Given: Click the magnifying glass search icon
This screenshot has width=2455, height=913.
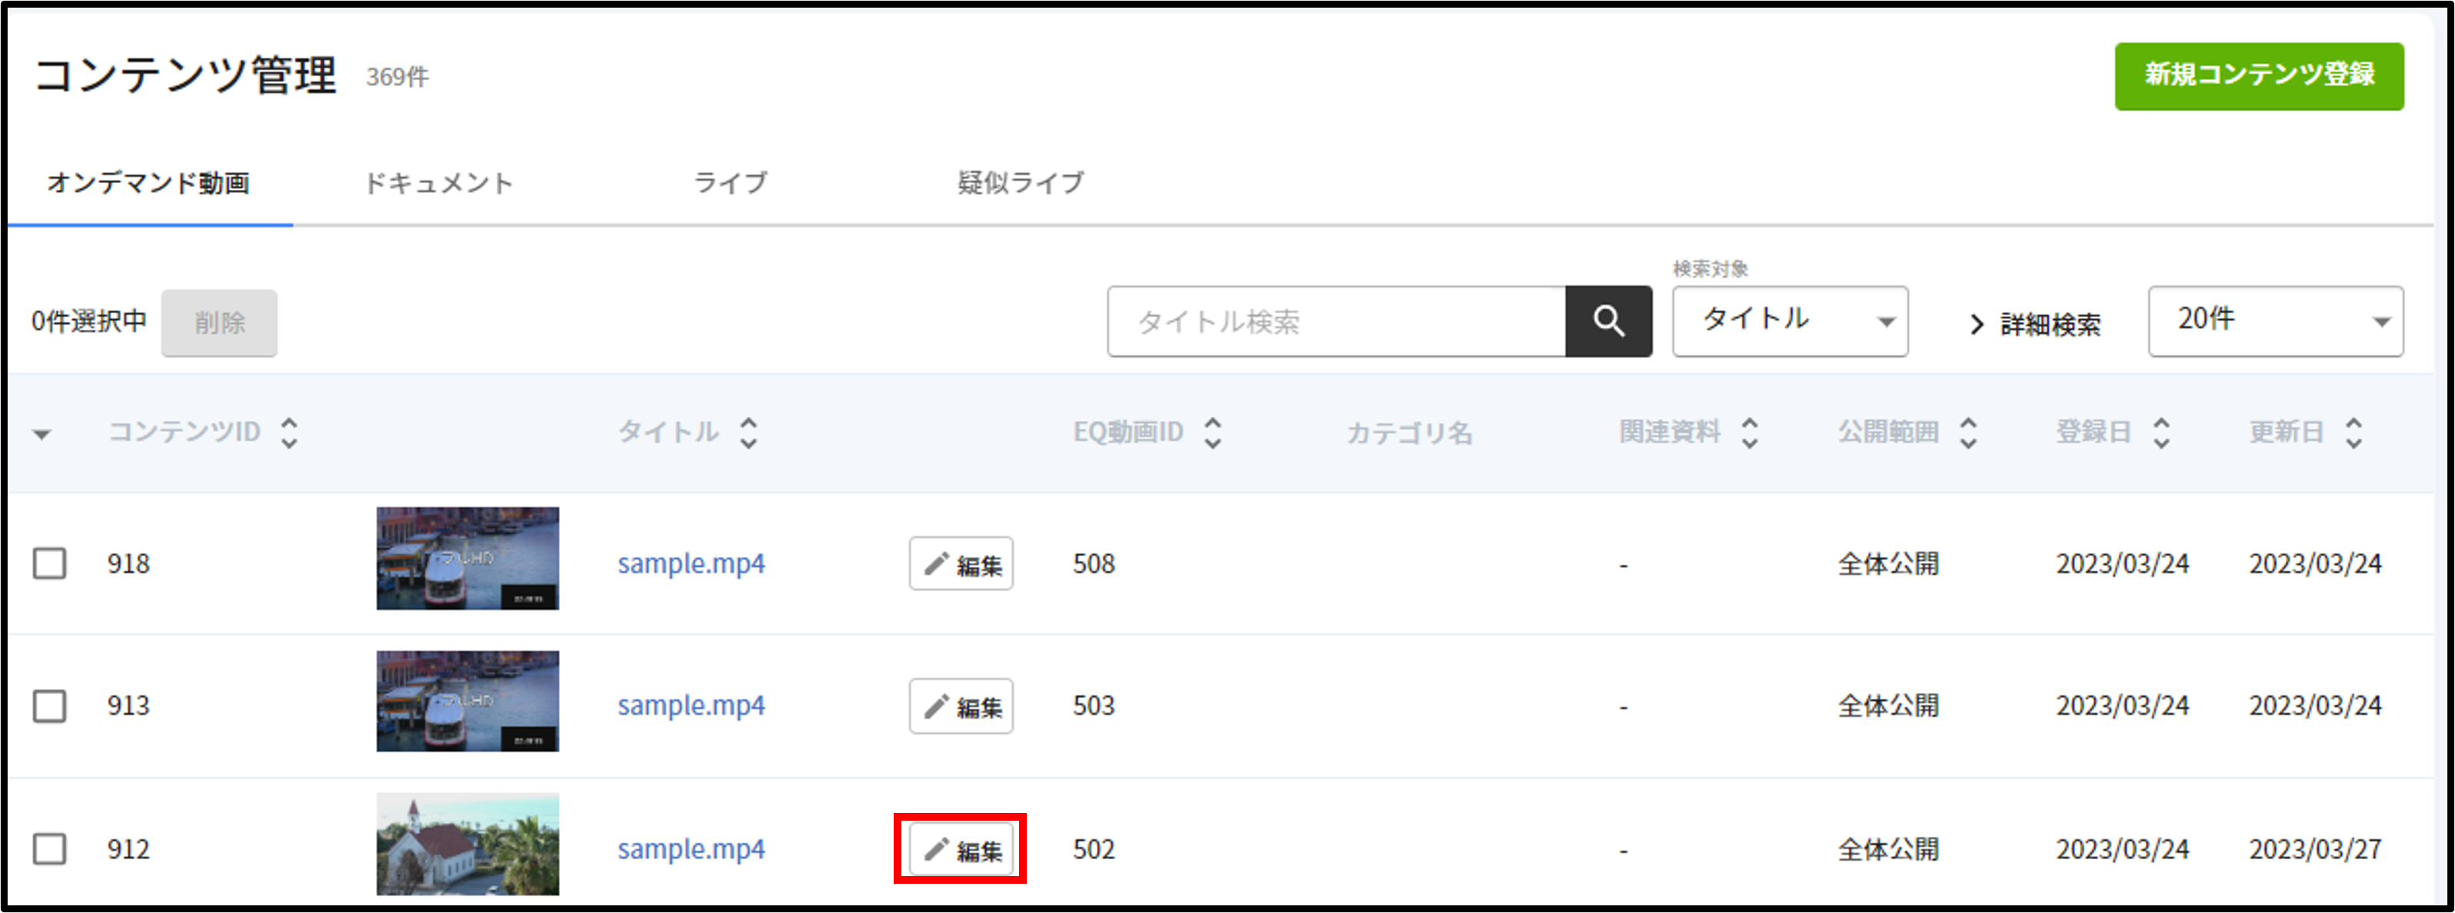Looking at the screenshot, I should [1609, 322].
